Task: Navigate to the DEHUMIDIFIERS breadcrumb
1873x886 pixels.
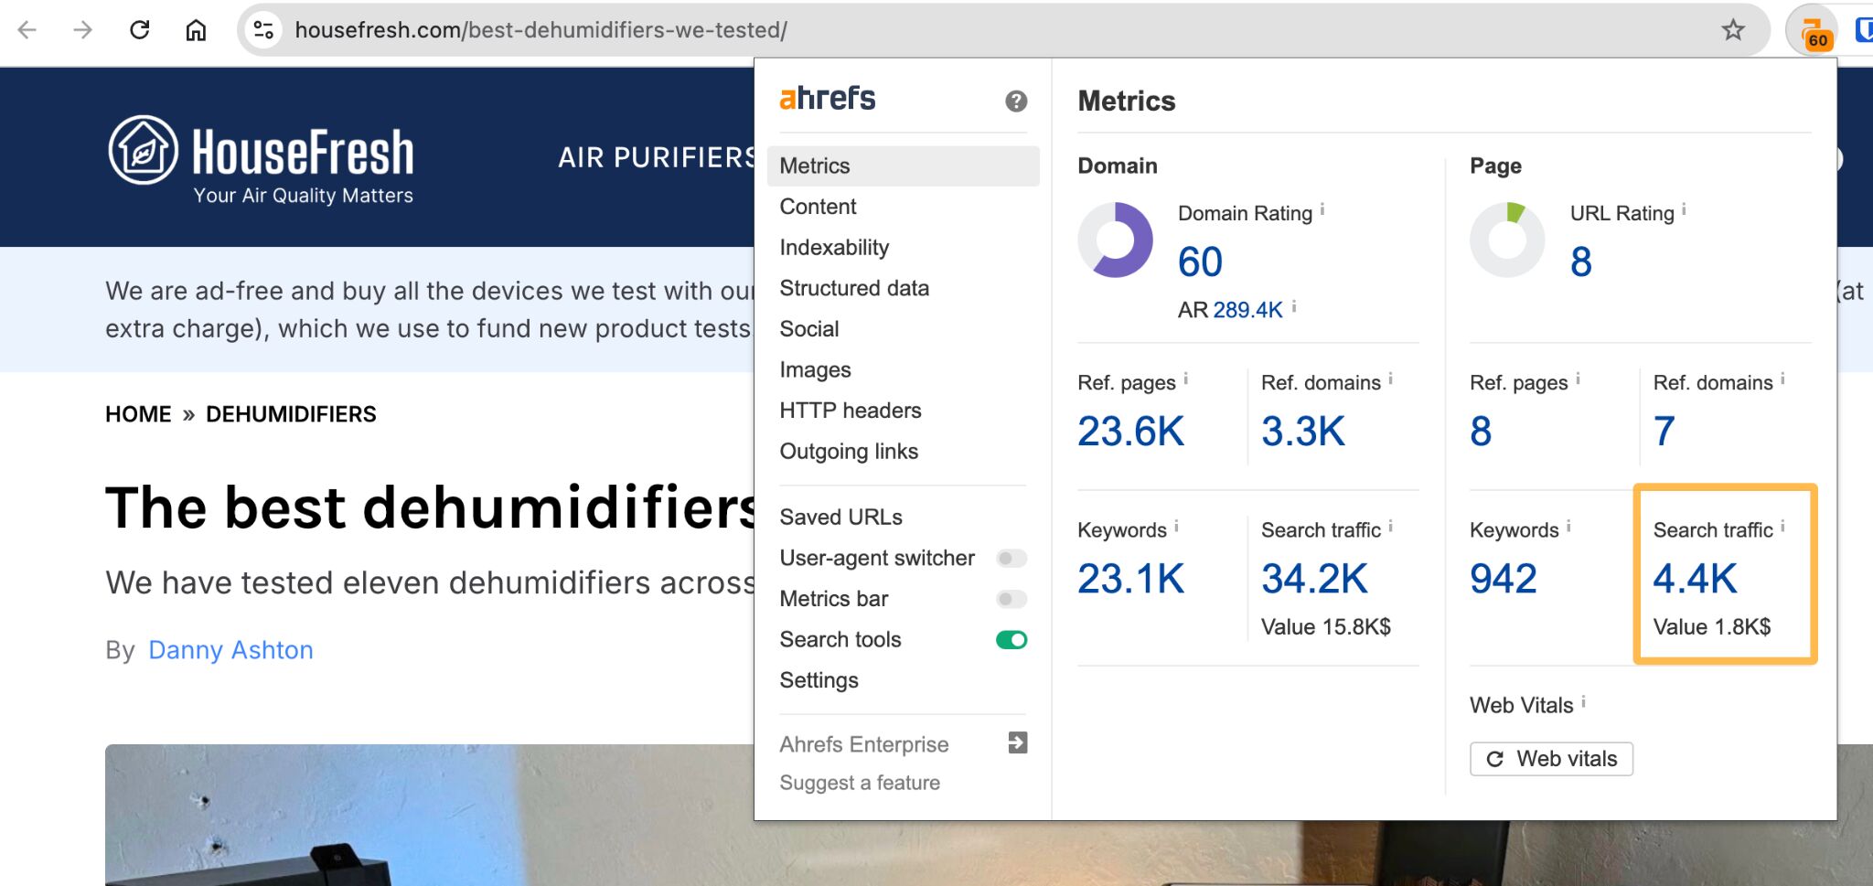Action: click(x=290, y=413)
